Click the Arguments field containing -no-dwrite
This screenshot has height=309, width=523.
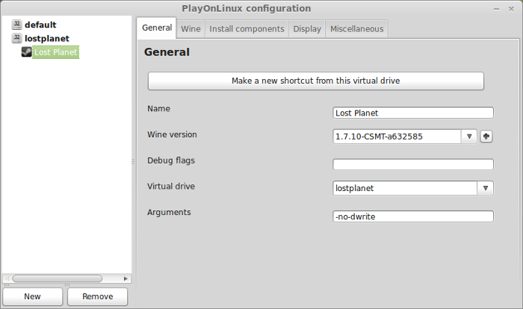pos(413,216)
